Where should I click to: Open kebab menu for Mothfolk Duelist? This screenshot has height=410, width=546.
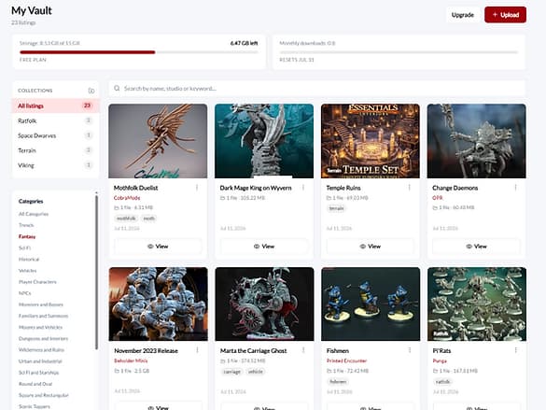197,188
